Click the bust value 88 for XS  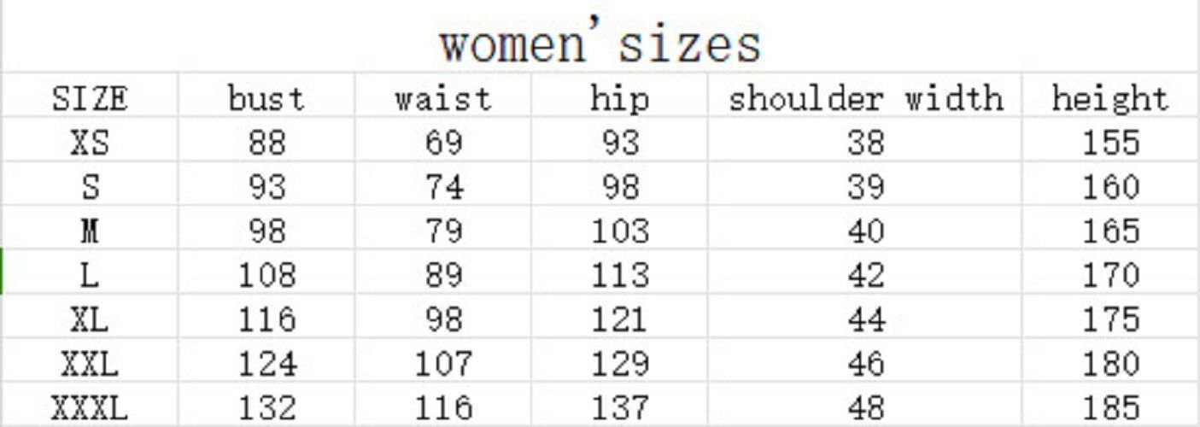tap(266, 143)
